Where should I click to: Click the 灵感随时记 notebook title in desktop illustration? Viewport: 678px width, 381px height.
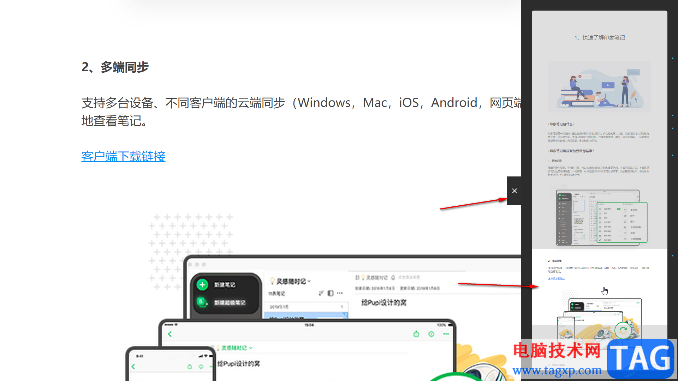pos(291,281)
